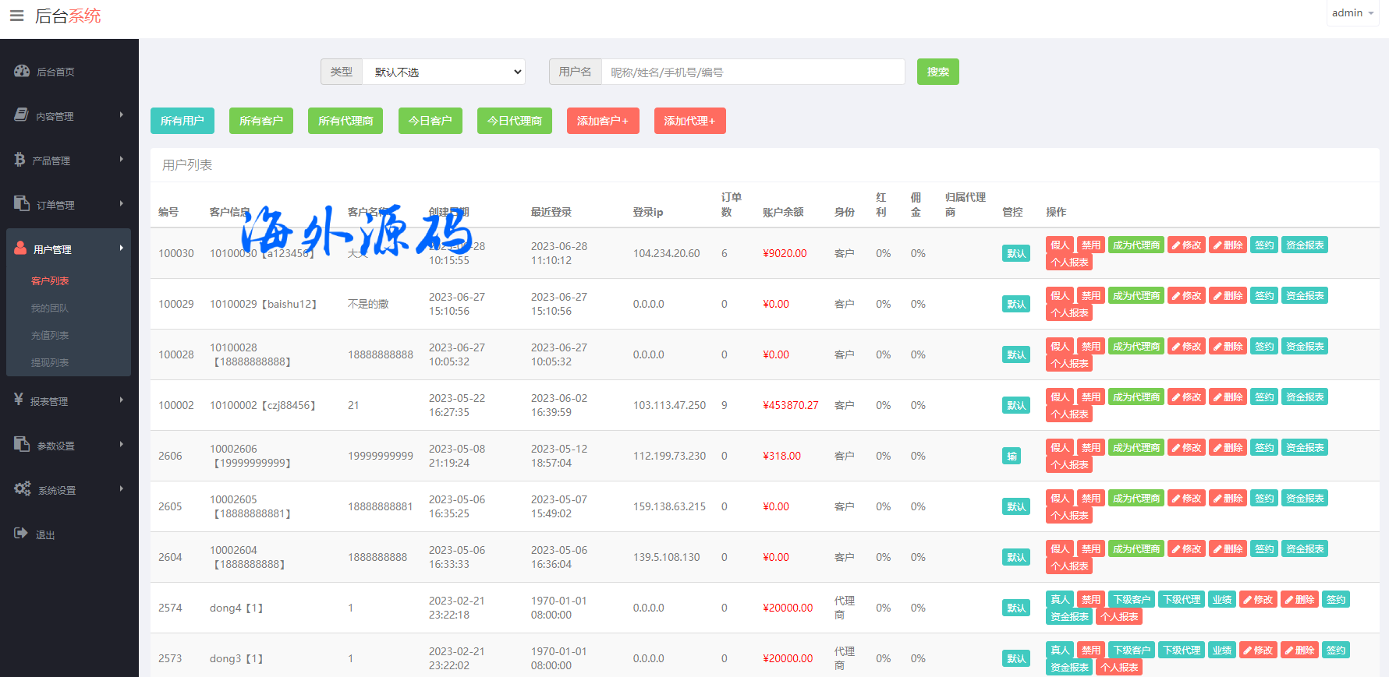This screenshot has height=677, width=1389.
Task: Click the content management book icon
Action: [22, 115]
